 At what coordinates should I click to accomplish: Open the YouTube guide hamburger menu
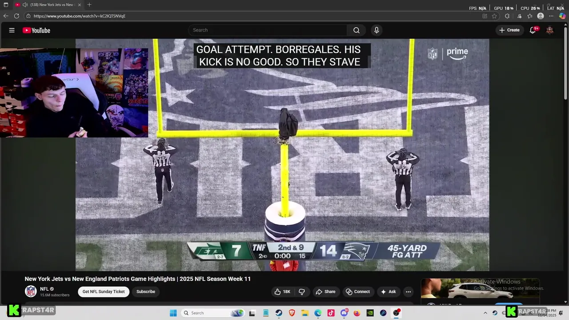pyautogui.click(x=12, y=30)
